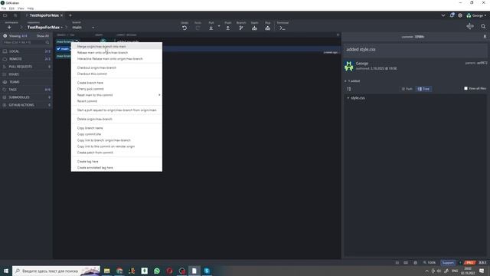The image size is (490, 276).
Task: Expand the TEAMS section
Action: pos(26,82)
